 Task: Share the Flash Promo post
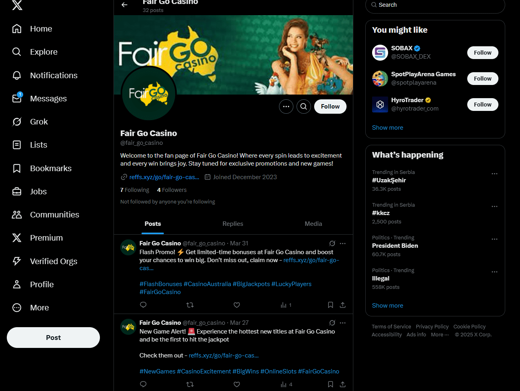(x=343, y=305)
